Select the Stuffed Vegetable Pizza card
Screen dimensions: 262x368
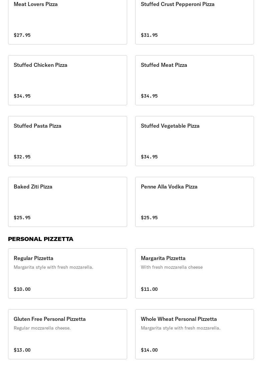pos(194,141)
